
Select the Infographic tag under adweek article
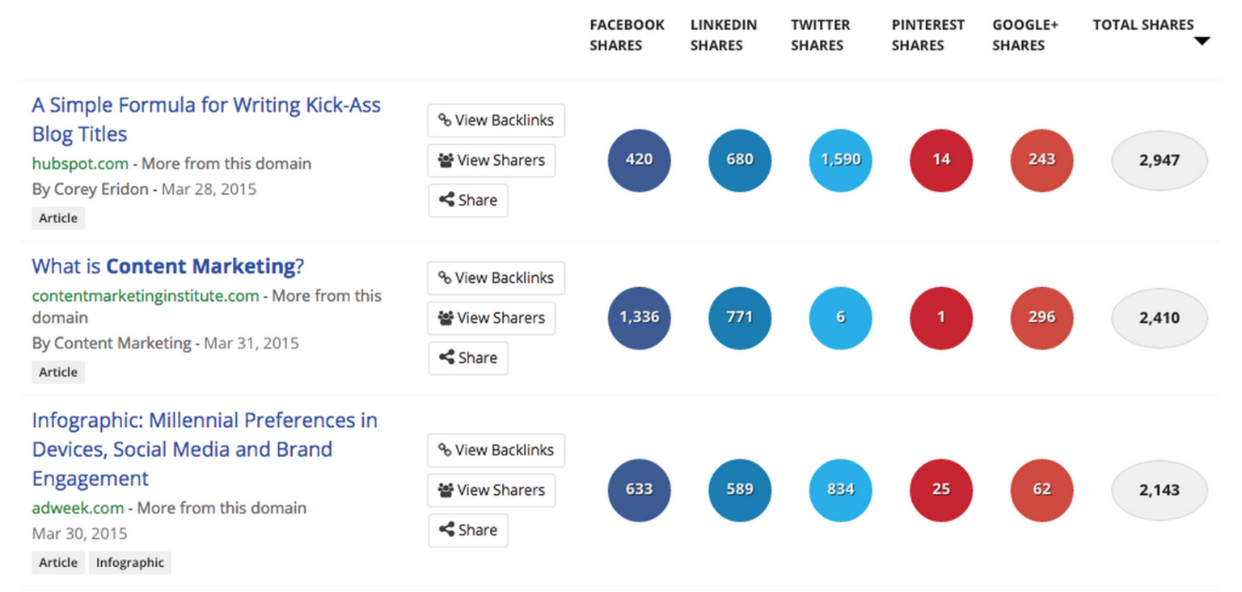tap(129, 563)
